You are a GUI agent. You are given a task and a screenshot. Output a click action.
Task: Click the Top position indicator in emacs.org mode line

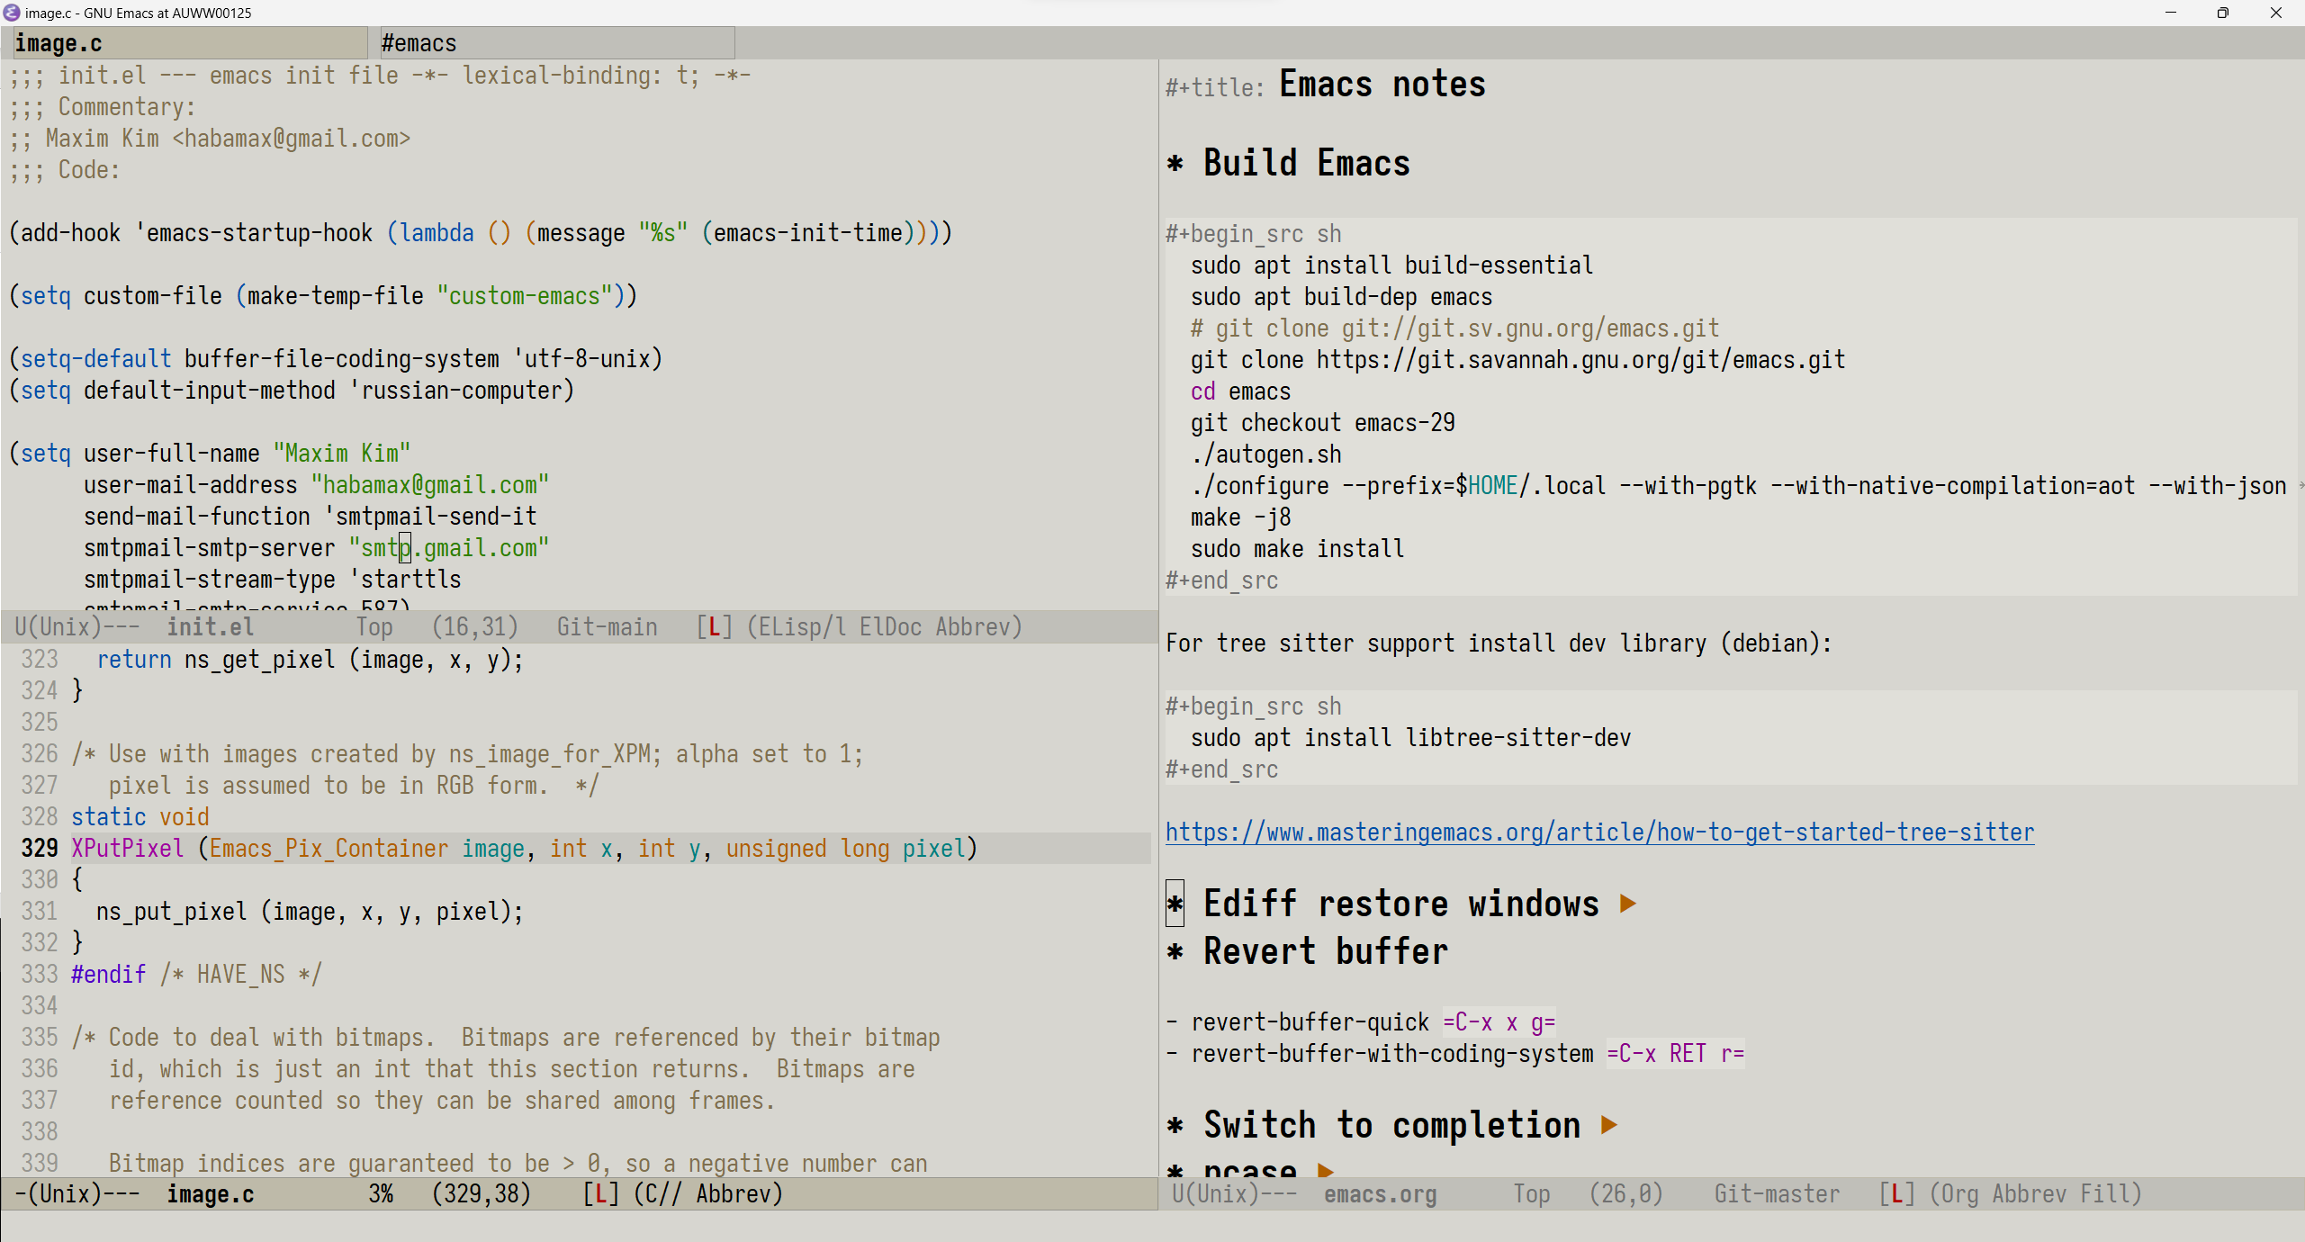(1533, 1194)
